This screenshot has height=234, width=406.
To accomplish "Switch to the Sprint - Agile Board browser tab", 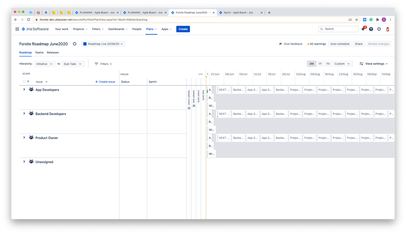I will [240, 13].
